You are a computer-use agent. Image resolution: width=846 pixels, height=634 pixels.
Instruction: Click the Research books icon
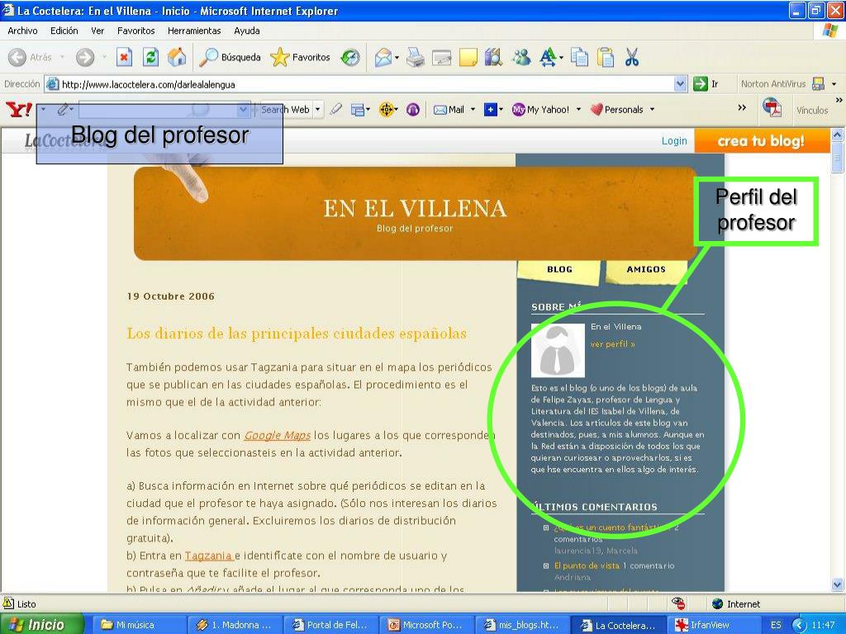[x=494, y=57]
